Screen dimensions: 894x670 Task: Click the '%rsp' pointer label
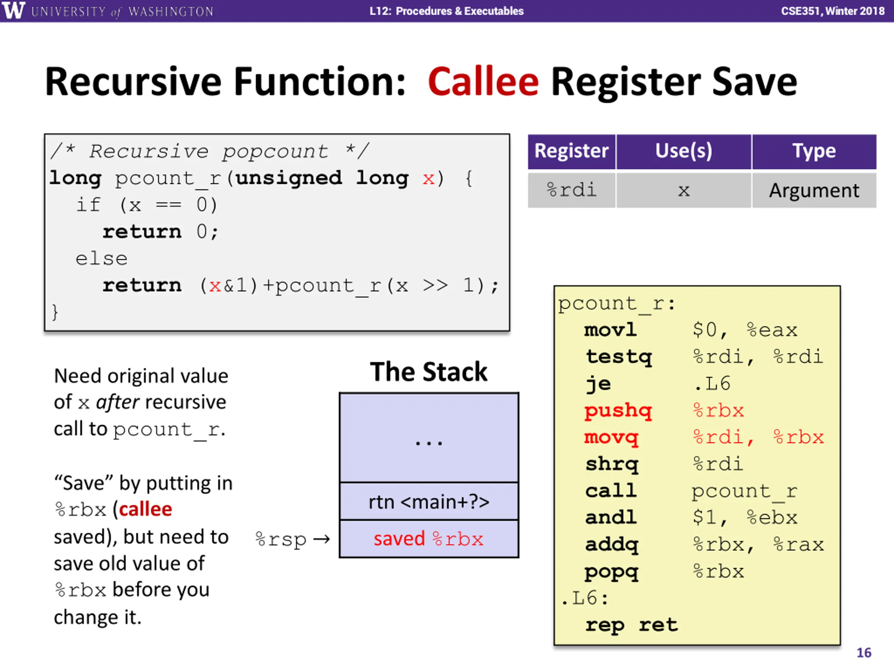coord(281,539)
